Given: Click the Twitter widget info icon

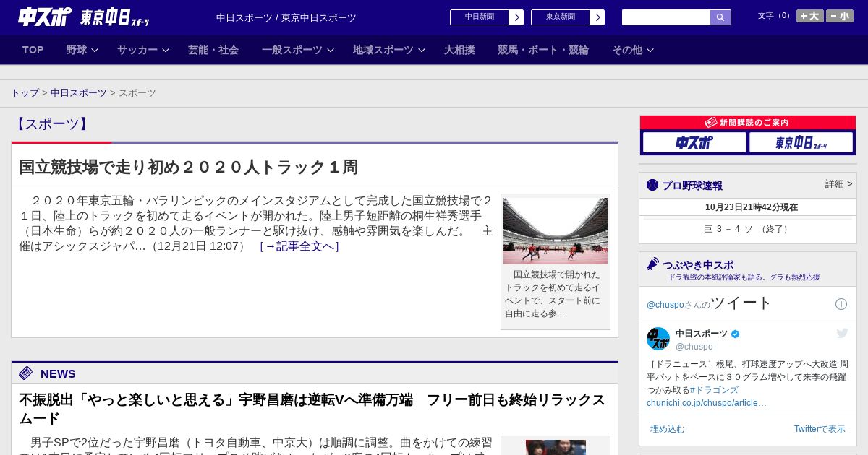Looking at the screenshot, I should [x=841, y=304].
